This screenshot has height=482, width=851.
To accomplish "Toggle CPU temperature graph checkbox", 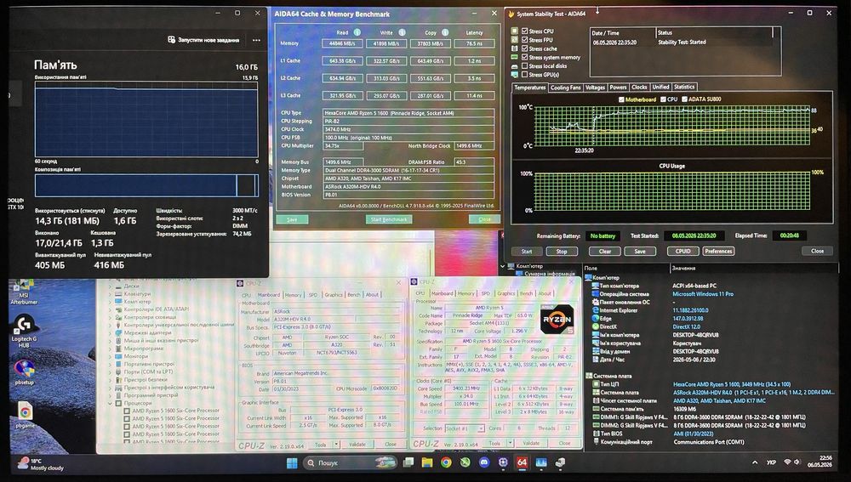I will coord(663,99).
